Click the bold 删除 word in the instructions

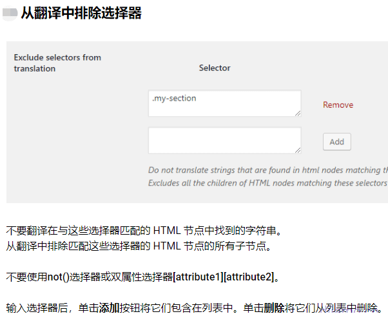coord(274,308)
